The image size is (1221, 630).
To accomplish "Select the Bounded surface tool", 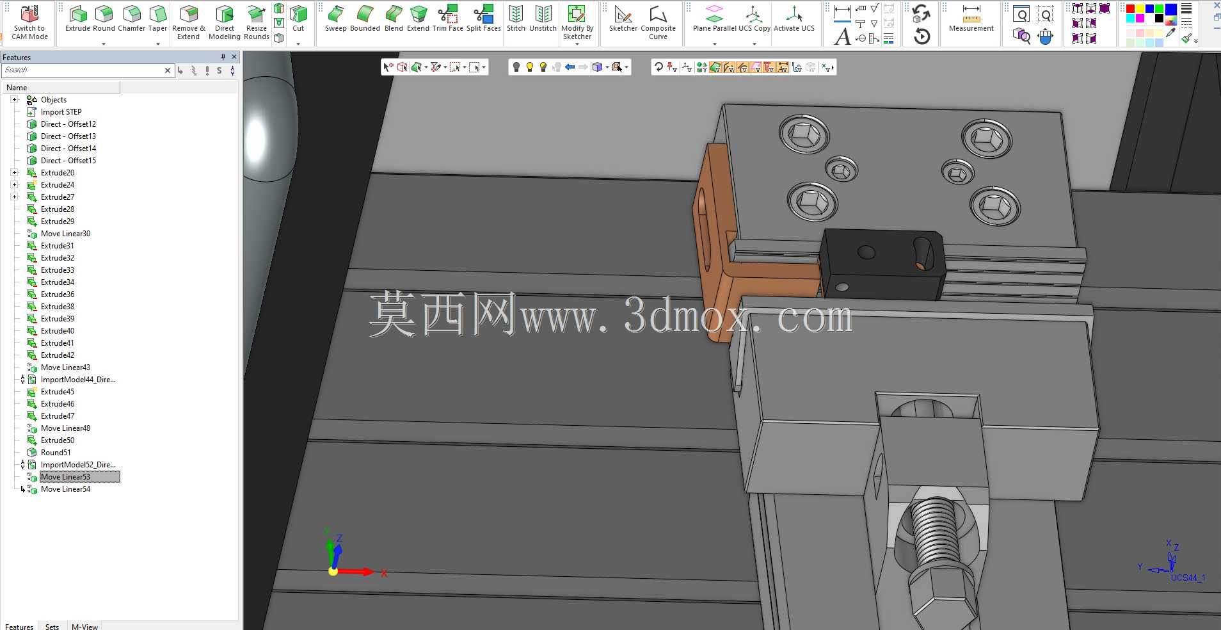I will [x=365, y=19].
